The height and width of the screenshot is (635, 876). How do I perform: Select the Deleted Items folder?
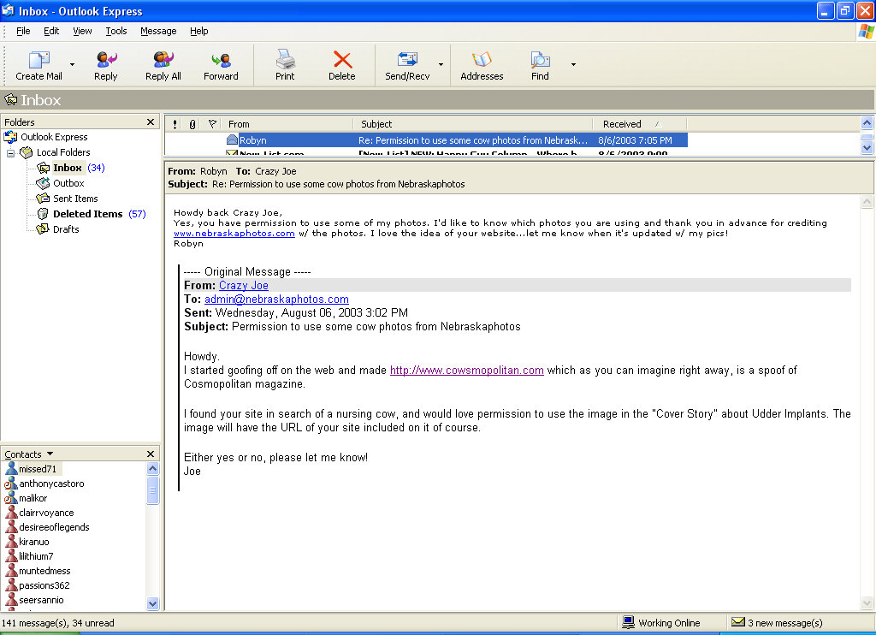(87, 214)
